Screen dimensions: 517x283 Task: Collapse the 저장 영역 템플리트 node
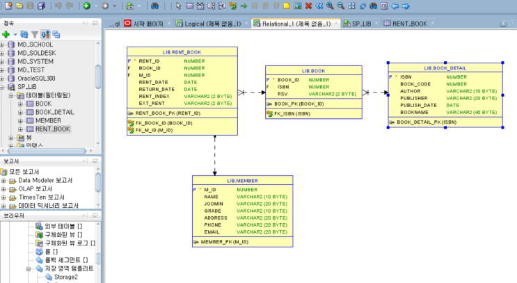pyautogui.click(x=29, y=269)
